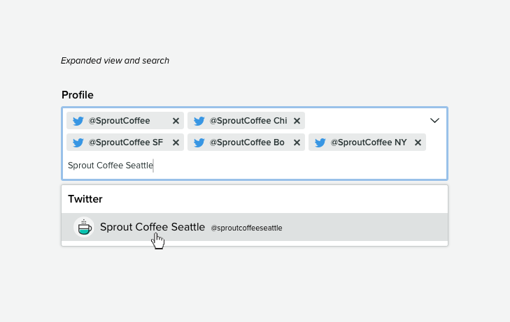Select Sprout Coffee Seattle from results
The width and height of the screenshot is (510, 322).
[x=153, y=227]
